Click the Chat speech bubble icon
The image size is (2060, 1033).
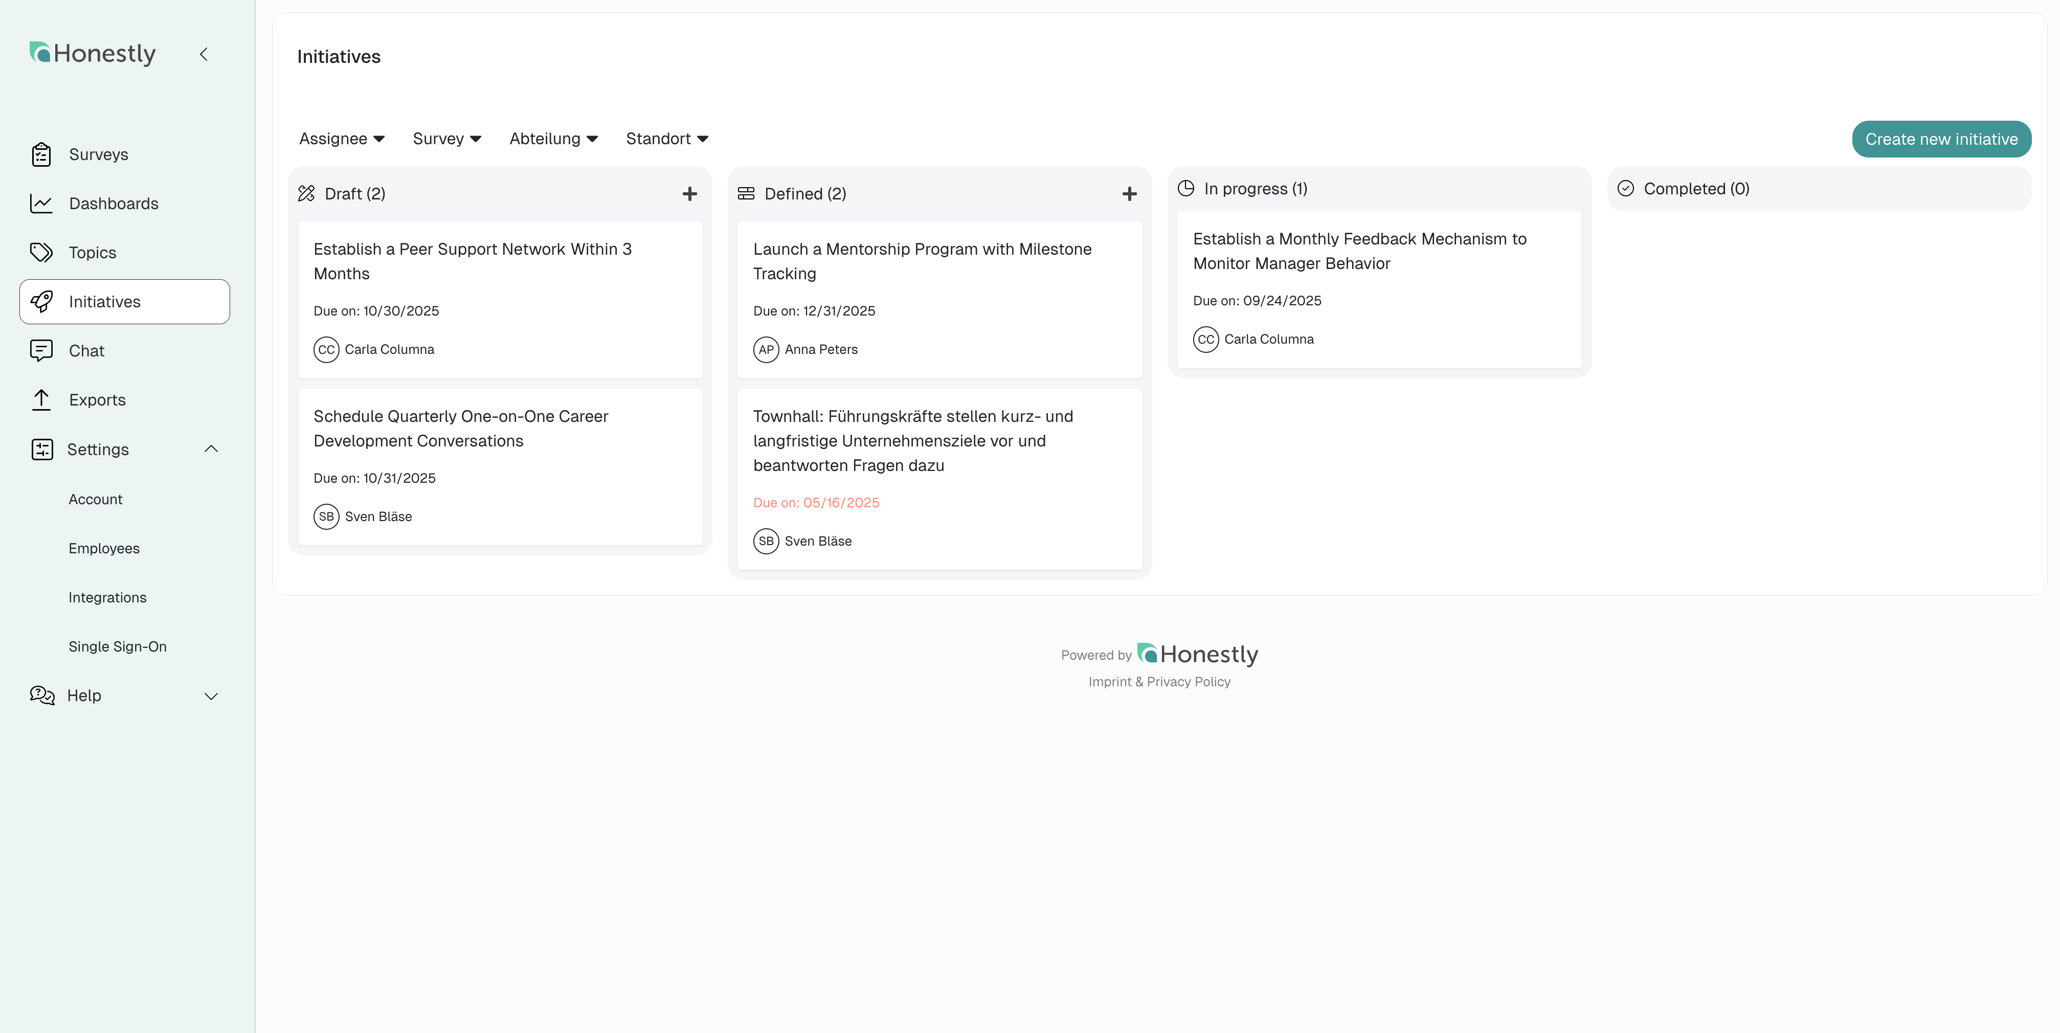(41, 350)
